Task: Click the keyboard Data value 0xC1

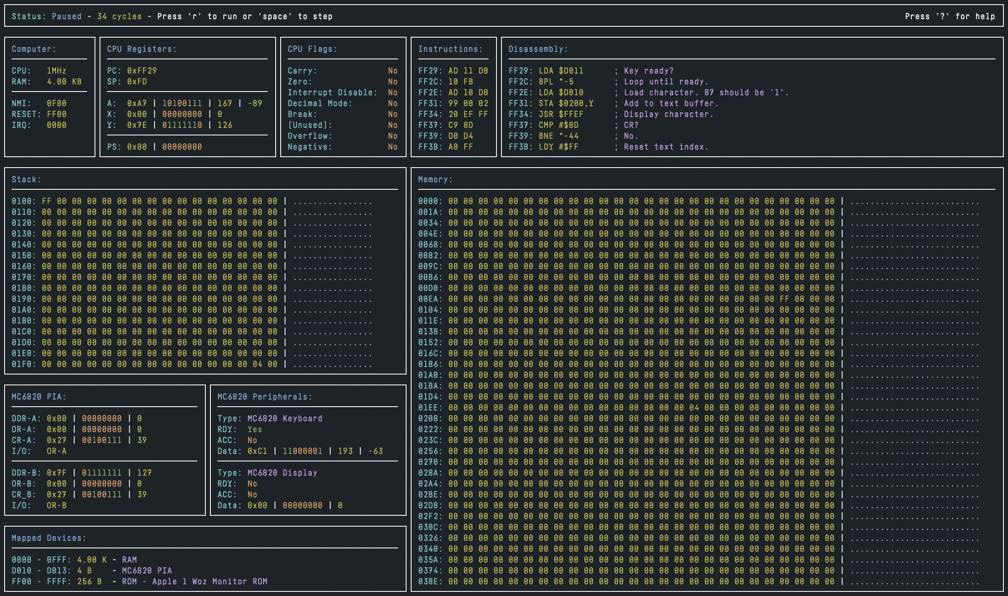Action: tap(257, 451)
